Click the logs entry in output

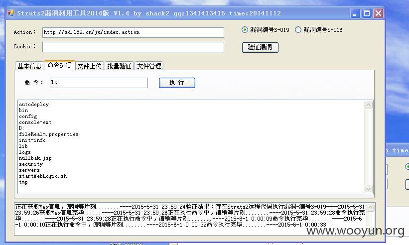tap(25, 152)
